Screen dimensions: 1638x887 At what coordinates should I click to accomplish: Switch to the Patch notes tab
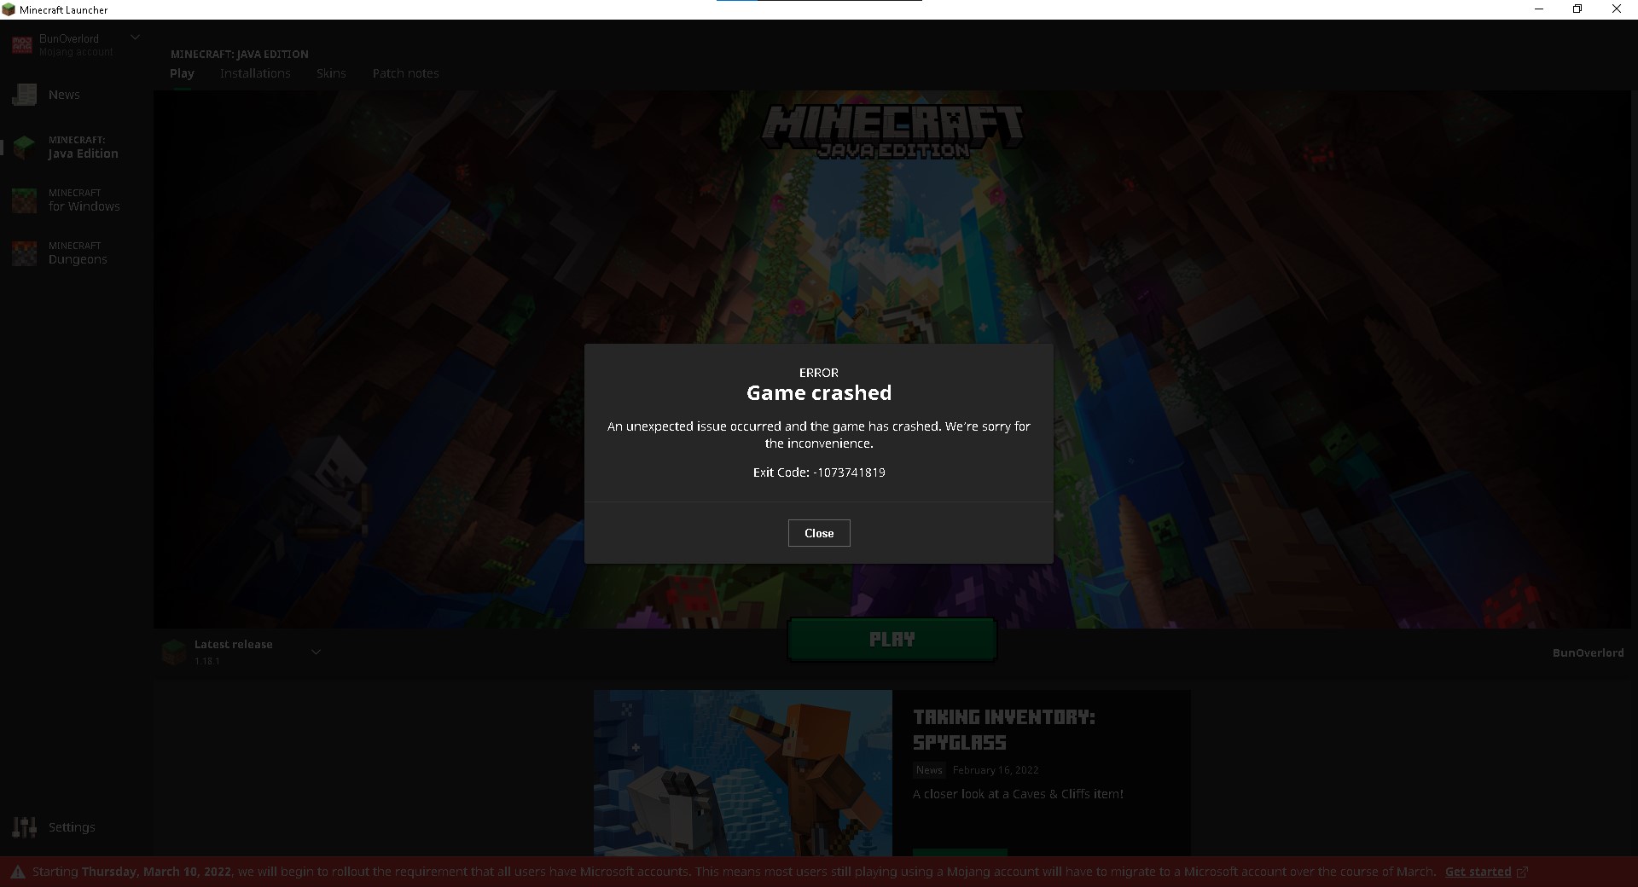[x=405, y=73]
